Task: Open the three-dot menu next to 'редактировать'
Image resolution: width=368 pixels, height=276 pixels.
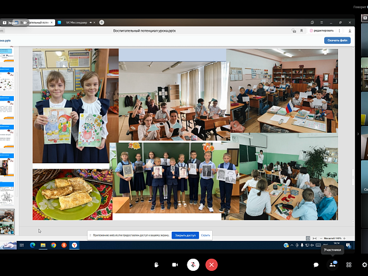Action: coord(339,30)
